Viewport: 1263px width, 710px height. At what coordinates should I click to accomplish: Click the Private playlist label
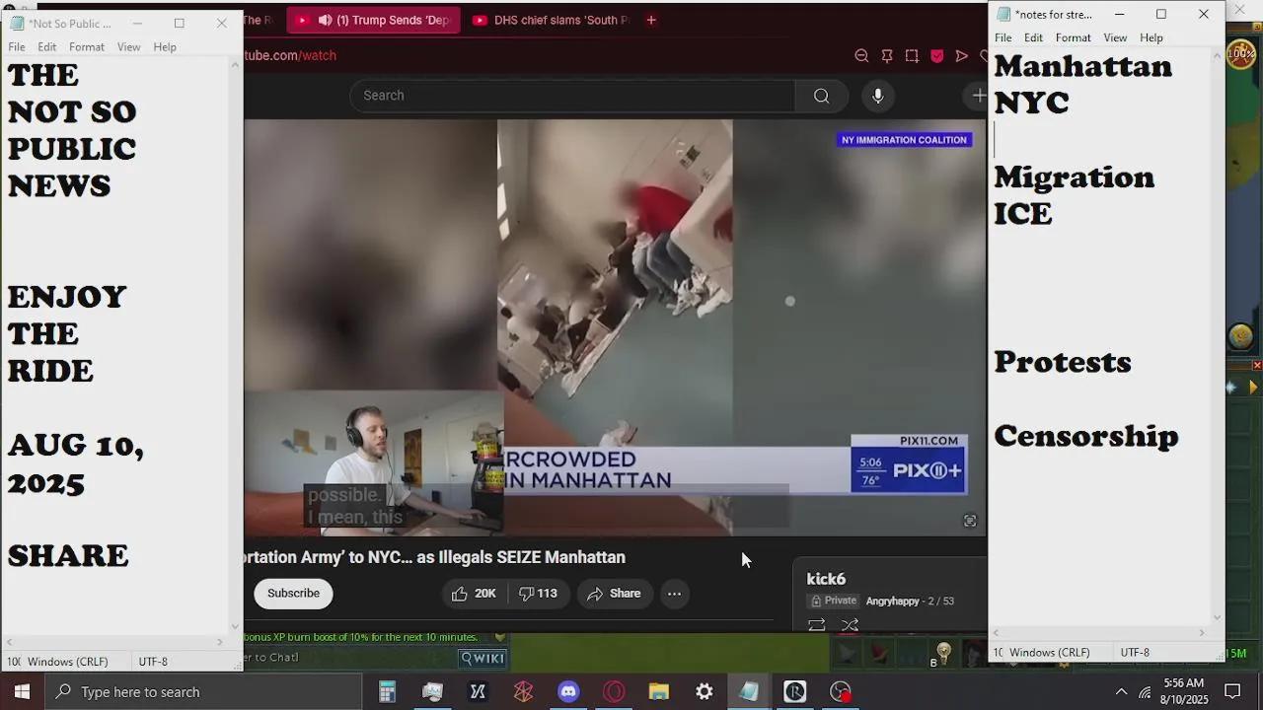pyautogui.click(x=832, y=601)
